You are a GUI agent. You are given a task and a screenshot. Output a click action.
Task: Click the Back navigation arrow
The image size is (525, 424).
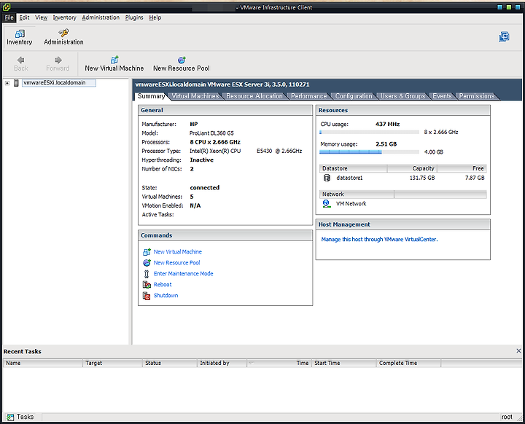click(x=20, y=60)
